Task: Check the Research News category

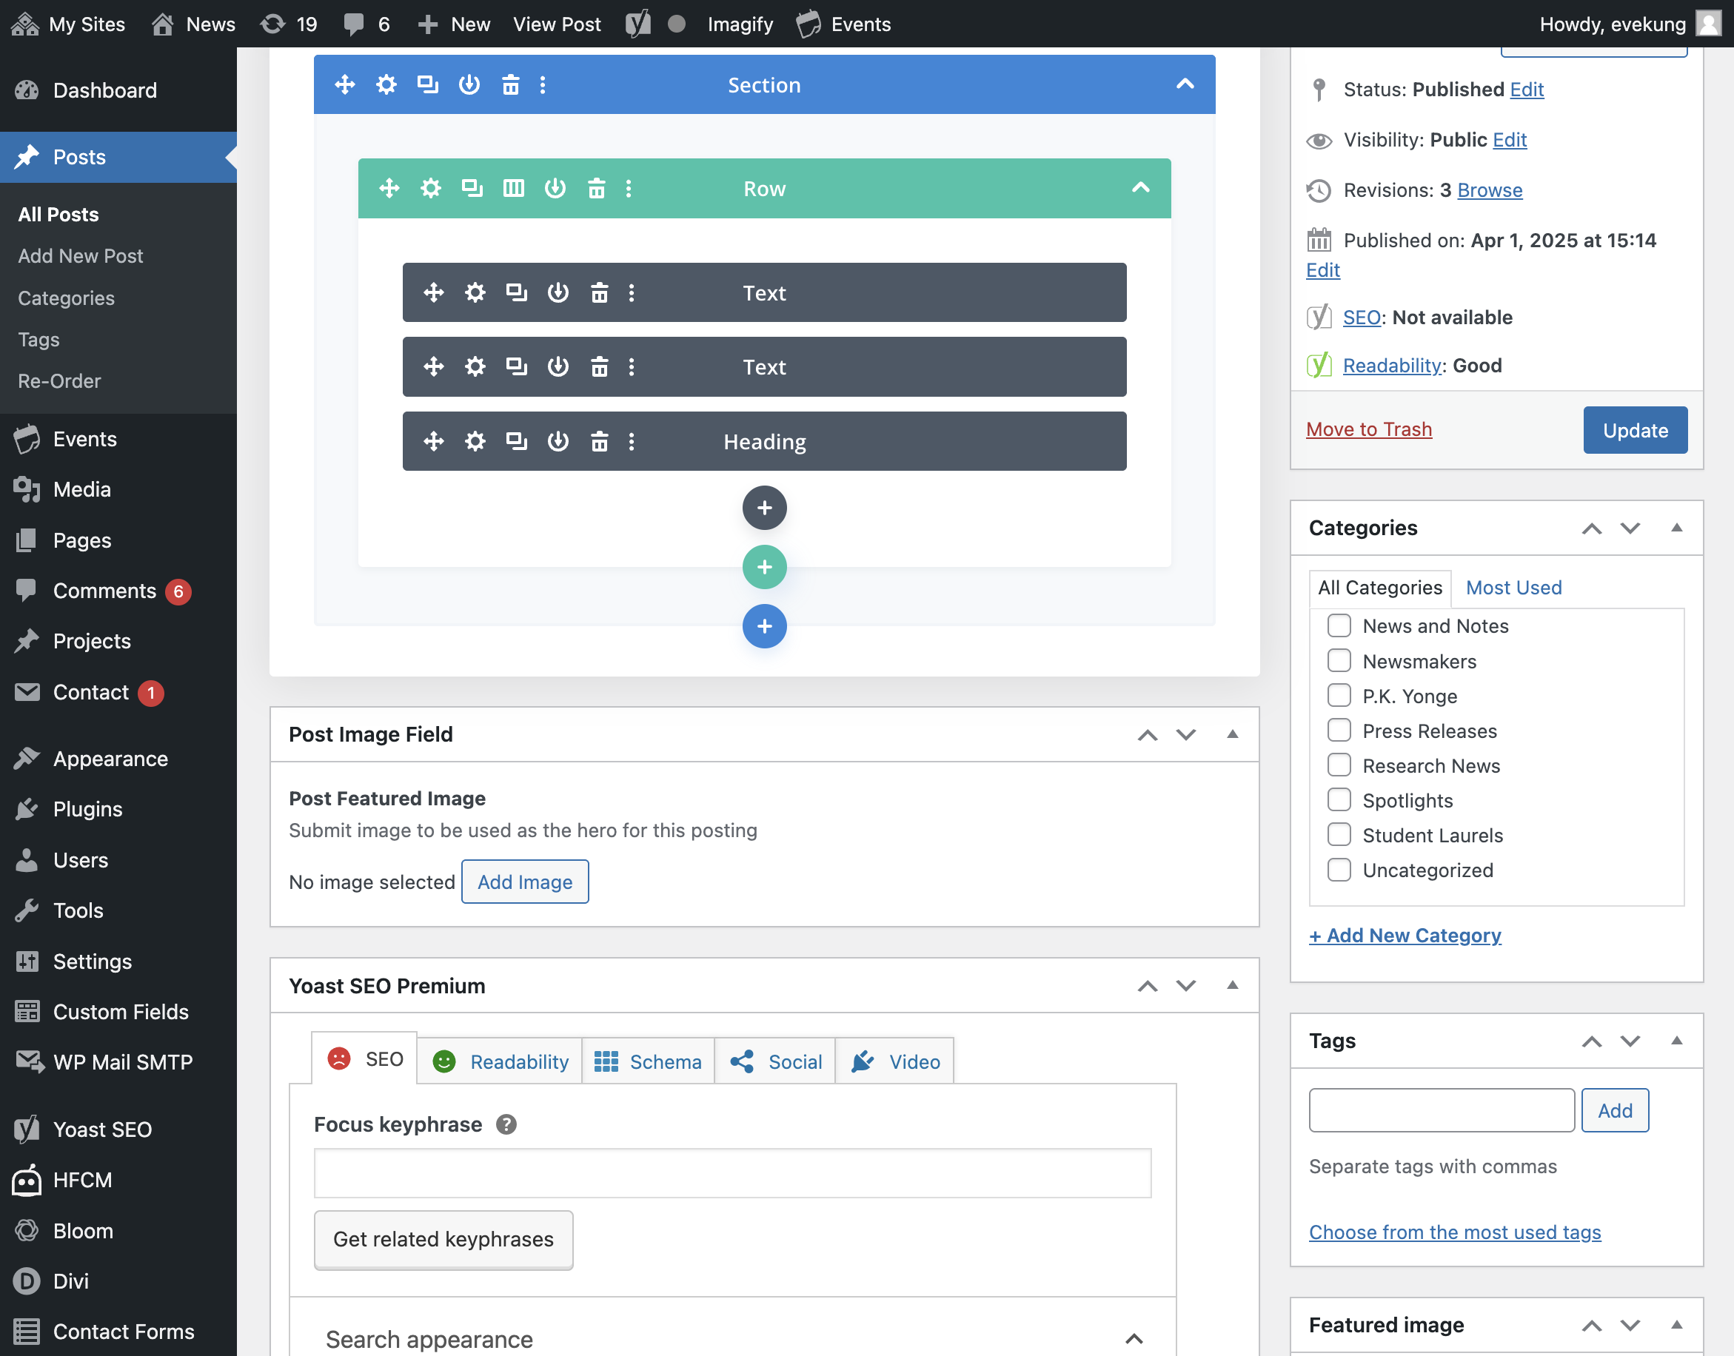Action: [x=1339, y=765]
